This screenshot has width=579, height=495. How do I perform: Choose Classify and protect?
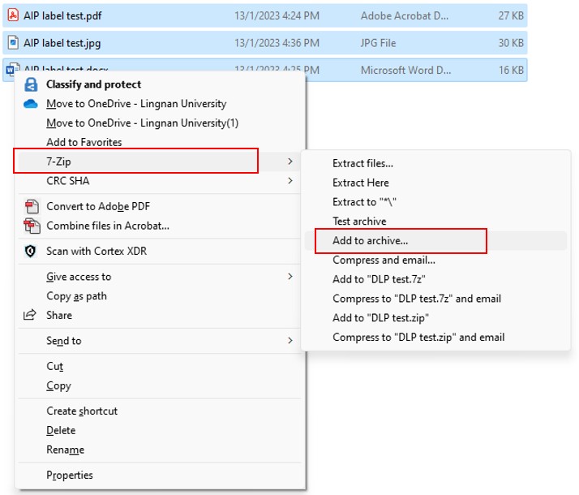click(94, 84)
